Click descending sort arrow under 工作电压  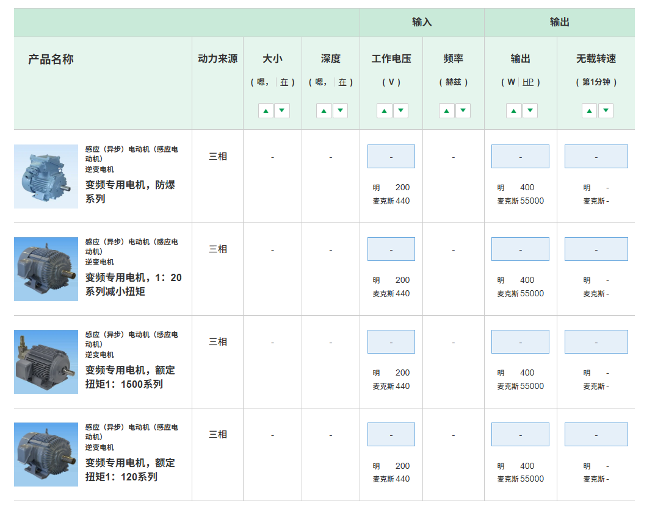pos(400,110)
